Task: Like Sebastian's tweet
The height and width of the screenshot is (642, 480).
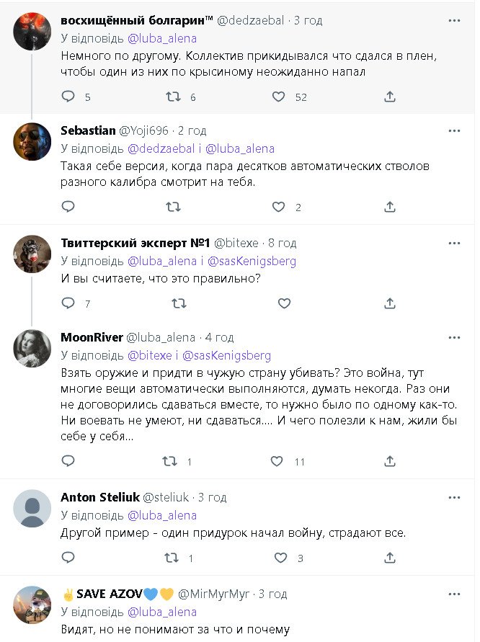Action: pos(279,207)
